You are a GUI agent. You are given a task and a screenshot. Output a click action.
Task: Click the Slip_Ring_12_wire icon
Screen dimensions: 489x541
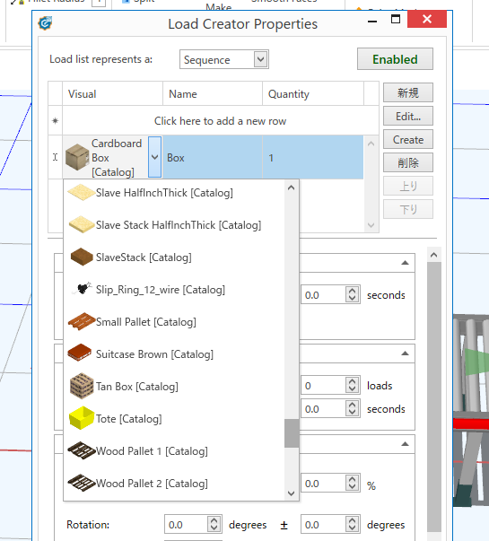pyautogui.click(x=83, y=288)
